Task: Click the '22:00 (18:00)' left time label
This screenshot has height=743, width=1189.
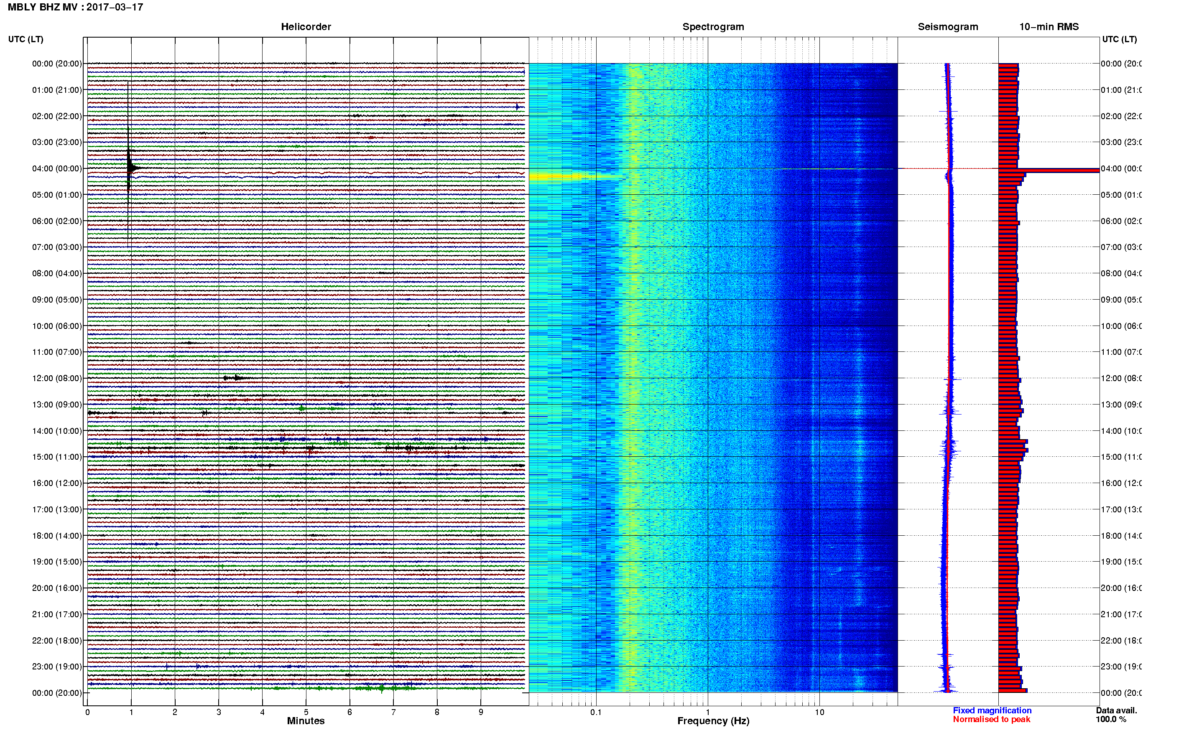Action: tap(57, 641)
